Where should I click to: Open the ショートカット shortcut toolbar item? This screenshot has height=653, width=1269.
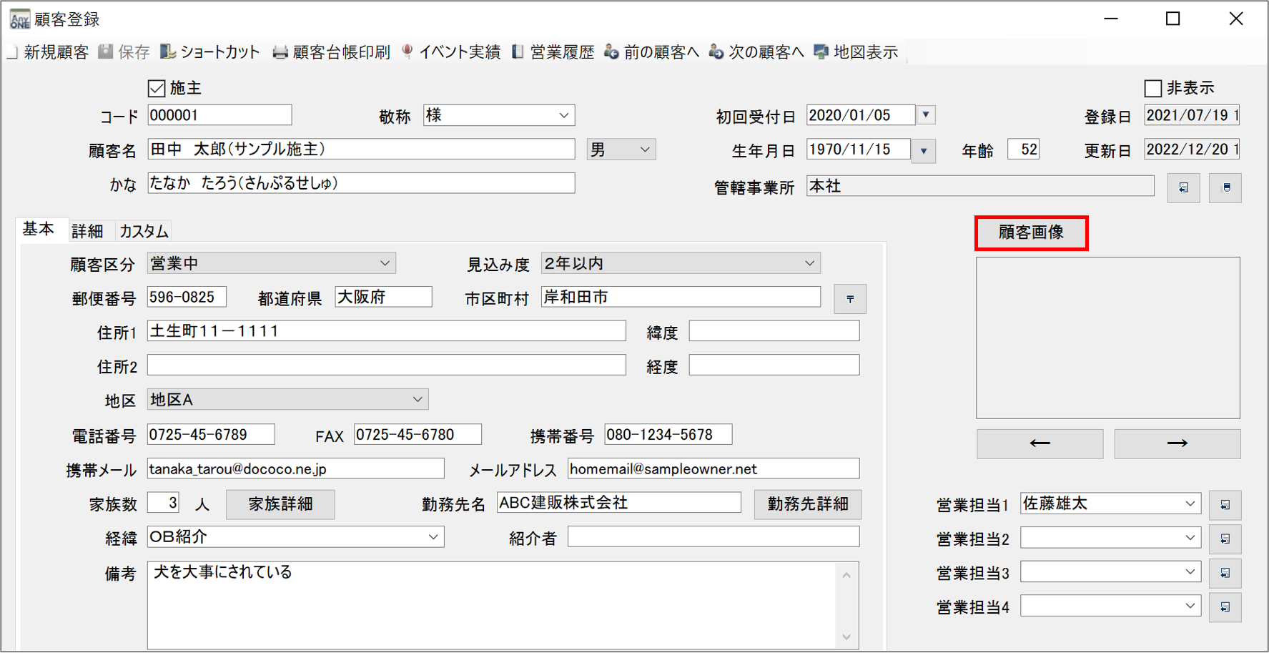tap(210, 52)
